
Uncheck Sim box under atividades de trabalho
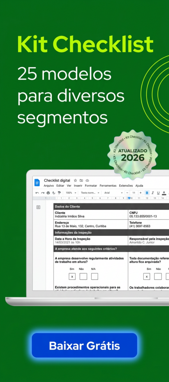click(72, 276)
